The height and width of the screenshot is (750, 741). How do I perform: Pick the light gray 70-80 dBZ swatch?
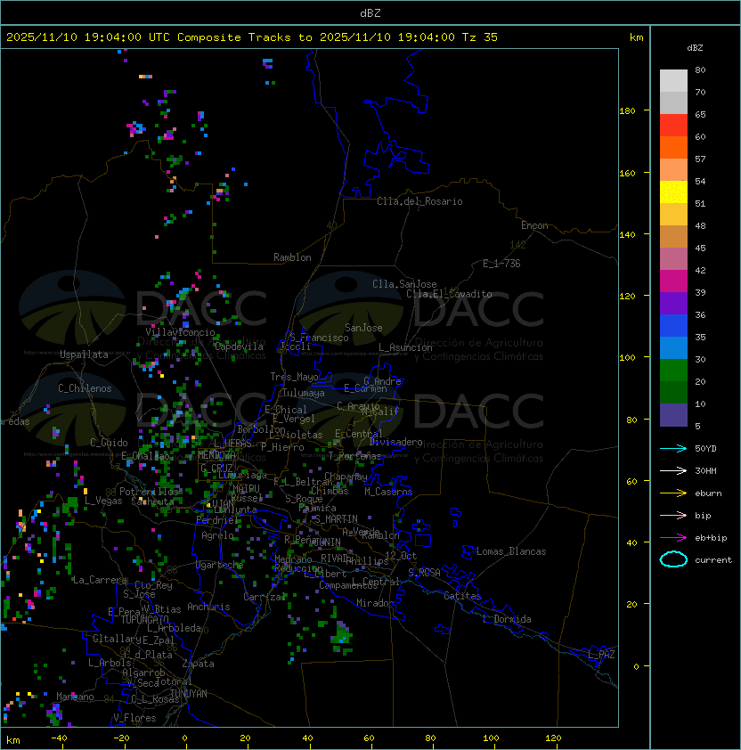[673, 81]
